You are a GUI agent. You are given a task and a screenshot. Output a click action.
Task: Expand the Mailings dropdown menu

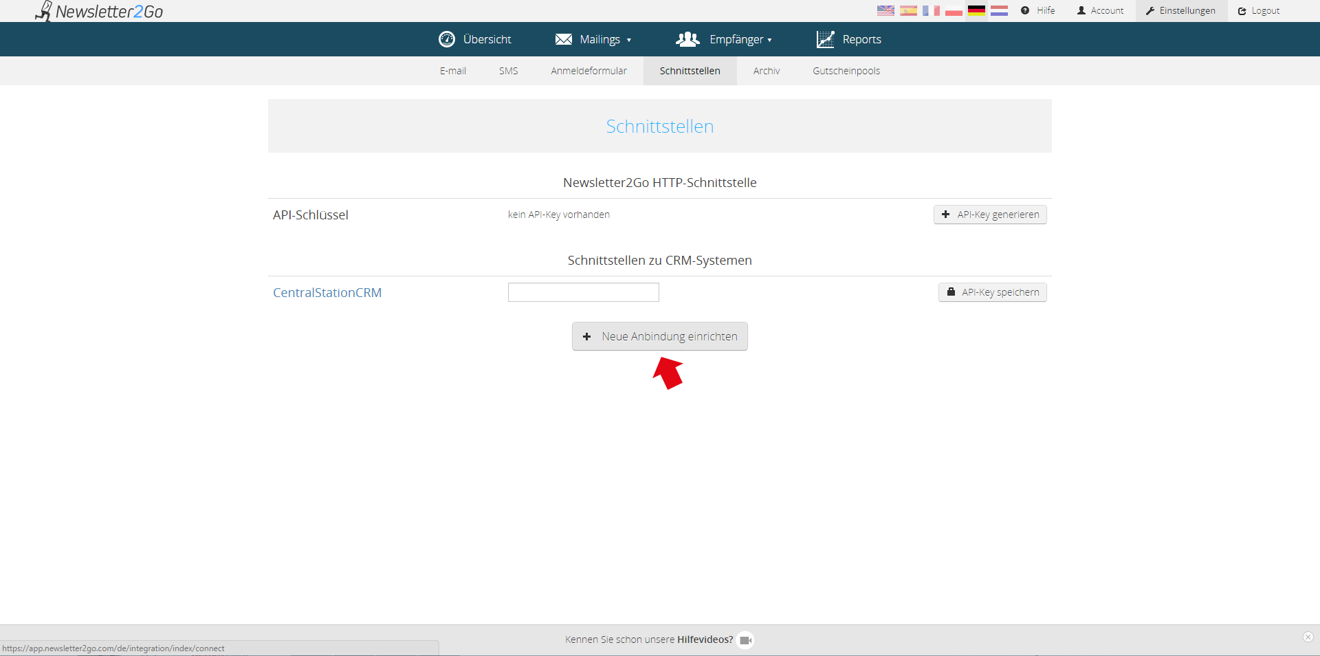(x=593, y=39)
